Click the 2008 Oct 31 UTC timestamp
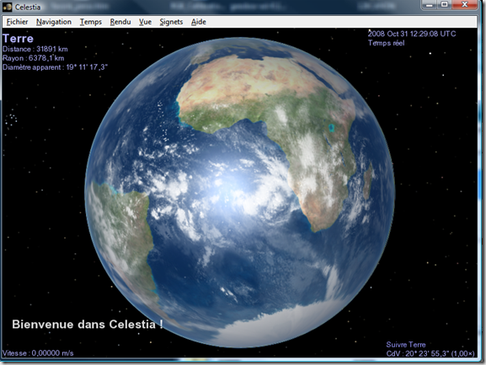 click(412, 34)
